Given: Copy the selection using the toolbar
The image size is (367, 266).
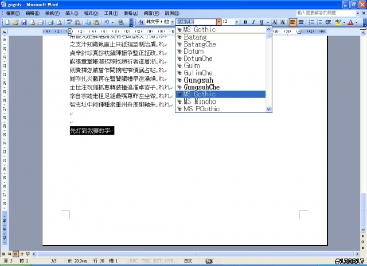Looking at the screenshot, I should point(88,22).
